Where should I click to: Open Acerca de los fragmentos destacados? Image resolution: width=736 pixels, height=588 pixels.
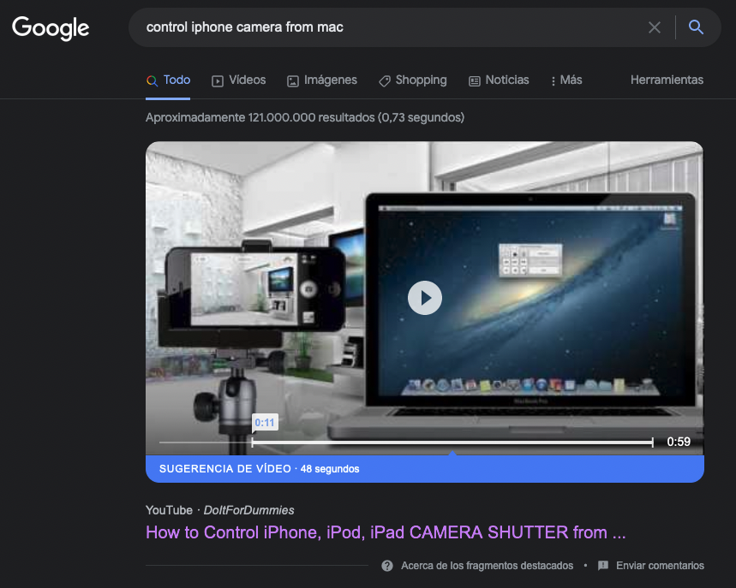click(487, 566)
